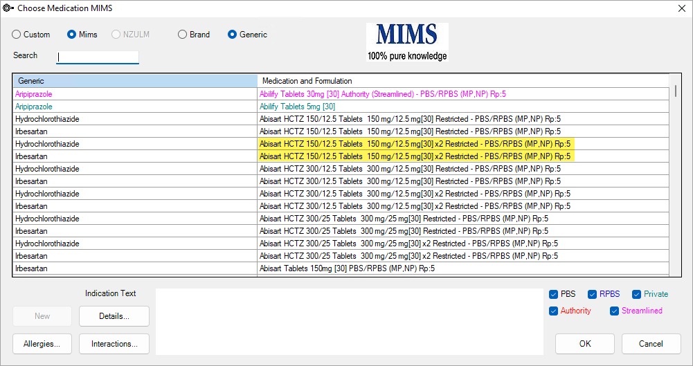The height and width of the screenshot is (366, 693).
Task: Focus the Search input field
Action: pyautogui.click(x=97, y=57)
